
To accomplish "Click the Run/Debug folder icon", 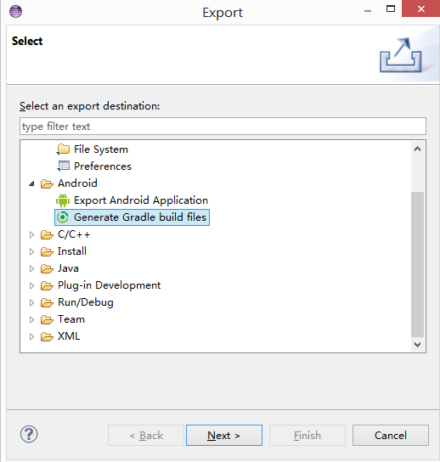I will [47, 302].
